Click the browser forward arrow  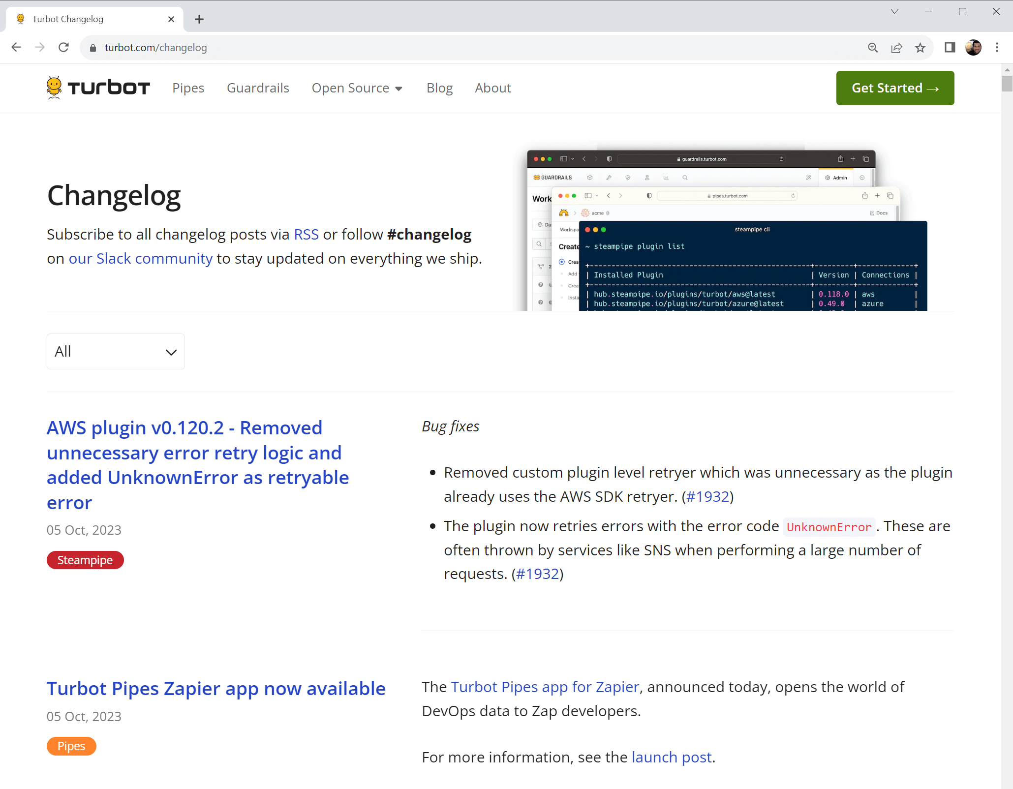(40, 47)
